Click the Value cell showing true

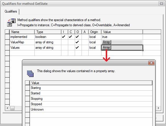point(122,37)
